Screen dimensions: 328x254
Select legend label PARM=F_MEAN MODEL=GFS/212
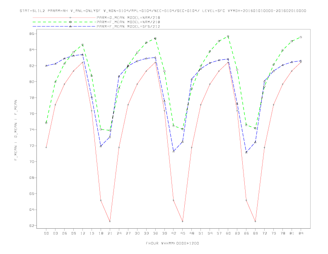click(x=128, y=27)
